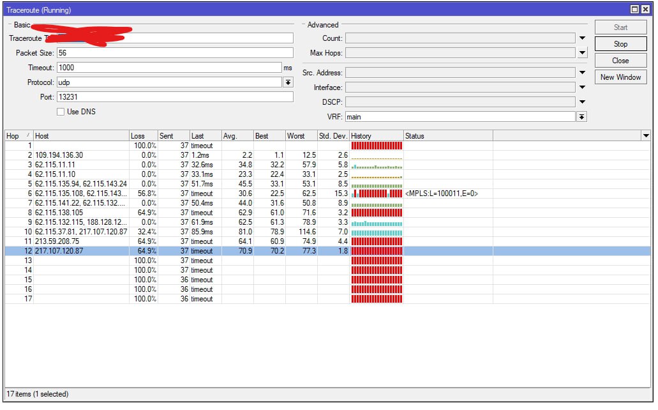Select highlighted hop 12 host 217.107.120.87

click(x=59, y=251)
